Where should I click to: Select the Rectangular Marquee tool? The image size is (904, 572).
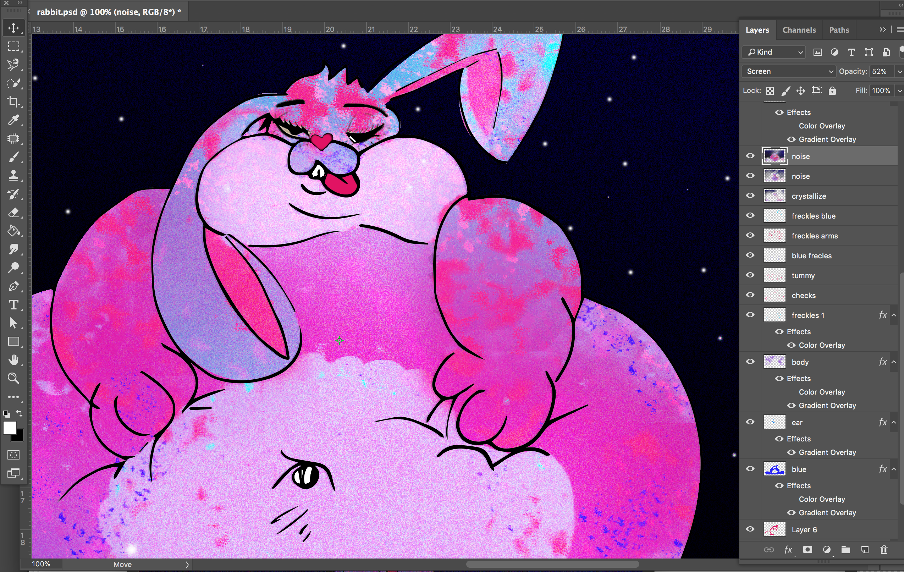point(13,46)
